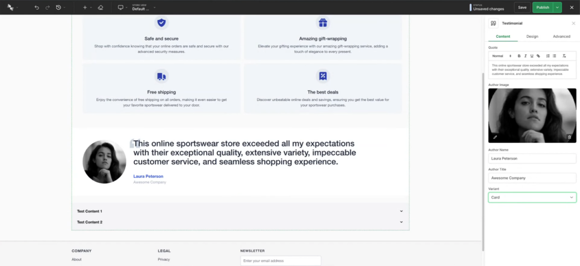Open the Store View Default dropdown
This screenshot has width=580, height=266.
(x=143, y=7)
